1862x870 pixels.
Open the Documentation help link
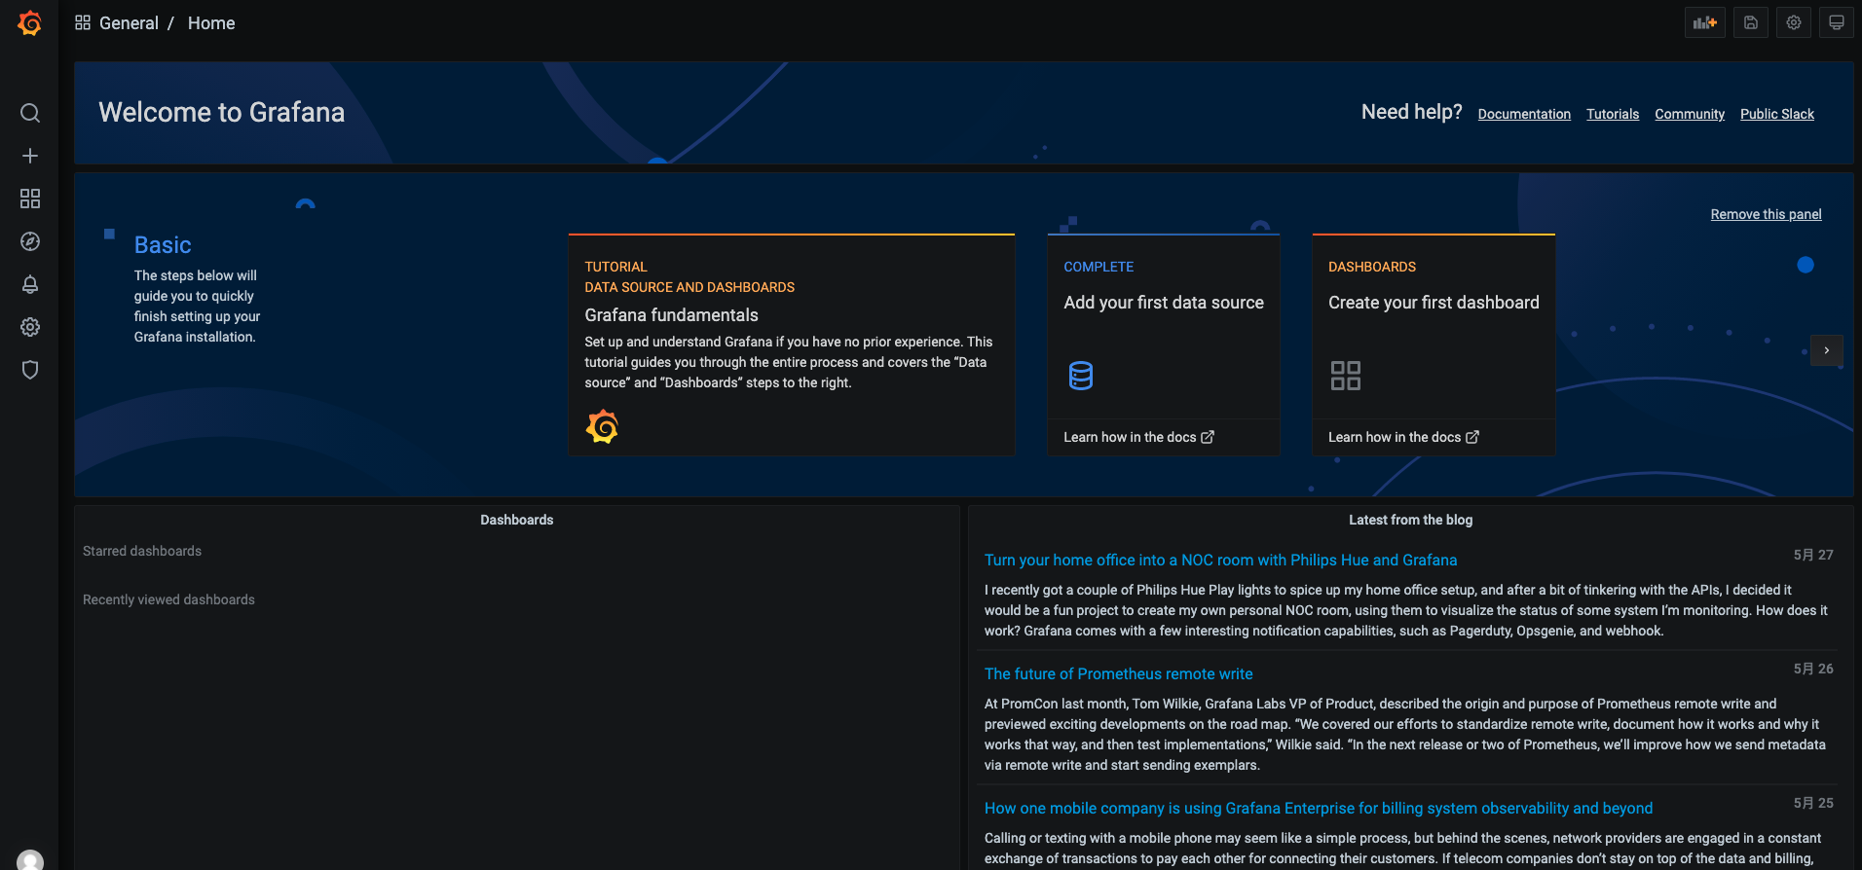(1524, 114)
